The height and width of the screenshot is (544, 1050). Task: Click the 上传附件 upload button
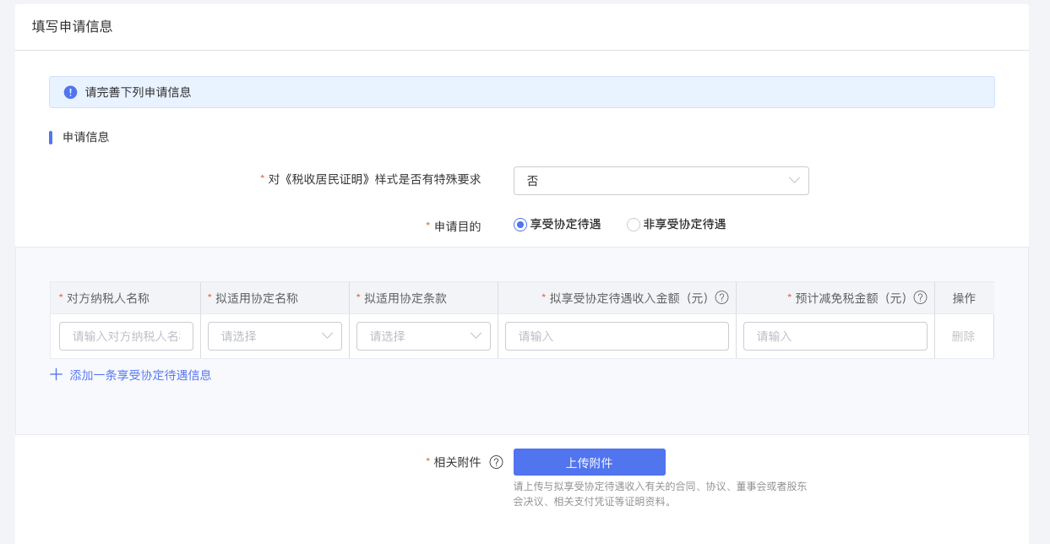590,462
